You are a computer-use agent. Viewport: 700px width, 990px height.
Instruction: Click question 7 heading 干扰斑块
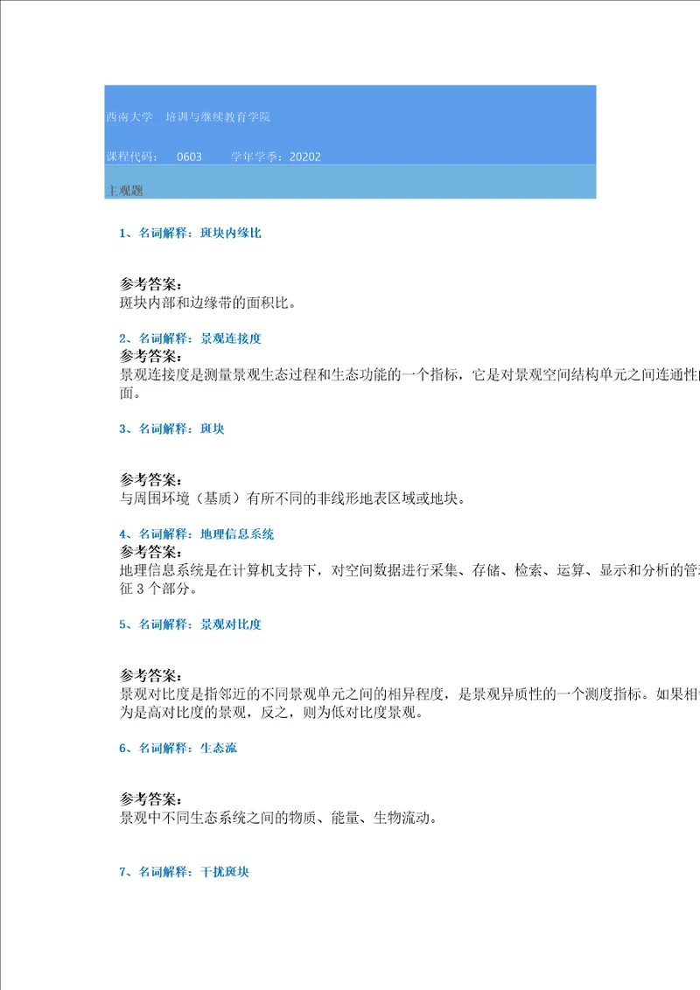pyautogui.click(x=185, y=872)
